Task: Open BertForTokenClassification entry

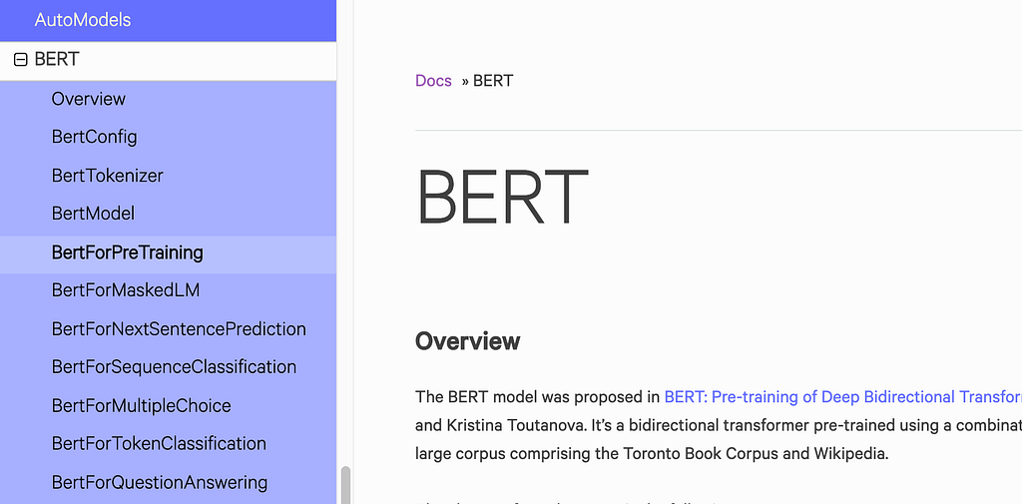Action: 159,444
